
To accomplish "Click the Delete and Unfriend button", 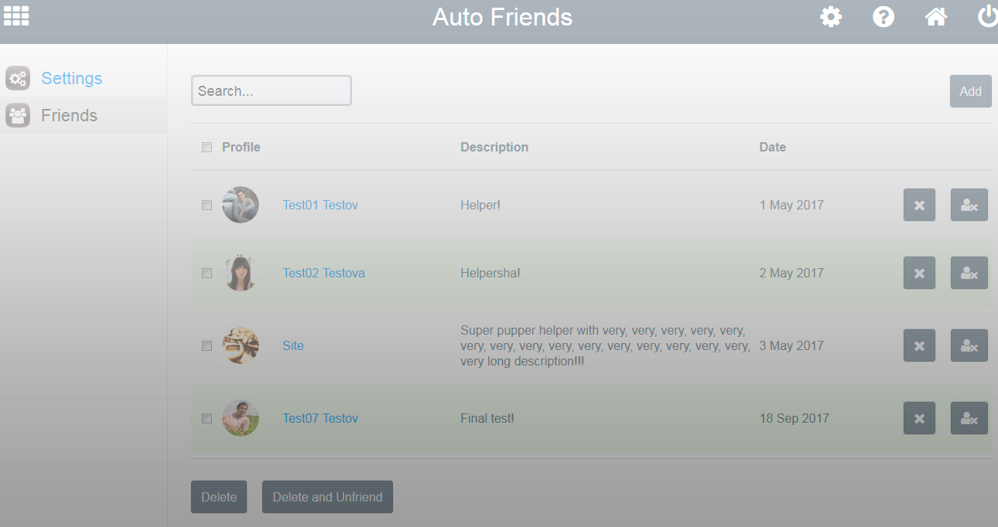I will (x=327, y=498).
